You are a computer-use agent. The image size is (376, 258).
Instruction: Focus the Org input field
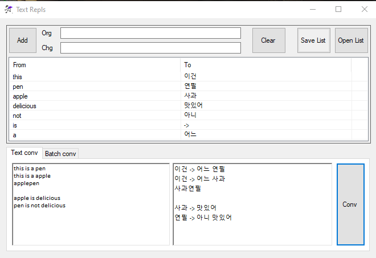click(x=150, y=33)
